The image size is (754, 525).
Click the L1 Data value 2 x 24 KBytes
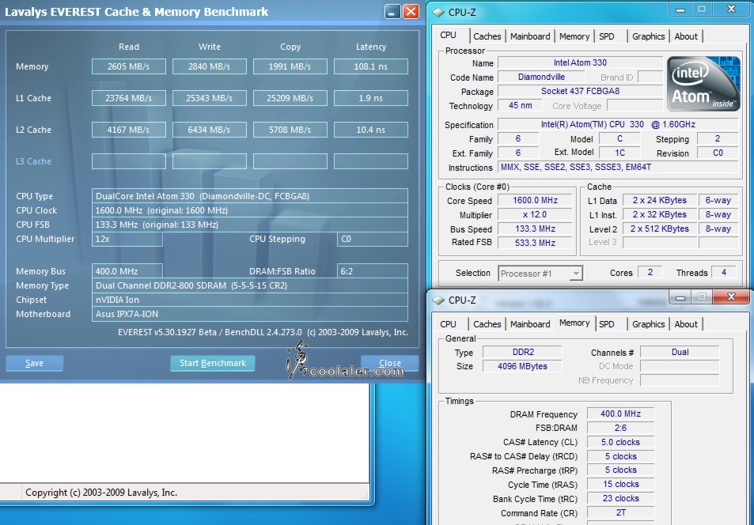(659, 201)
